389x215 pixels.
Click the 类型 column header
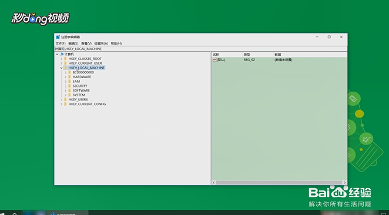coord(257,55)
